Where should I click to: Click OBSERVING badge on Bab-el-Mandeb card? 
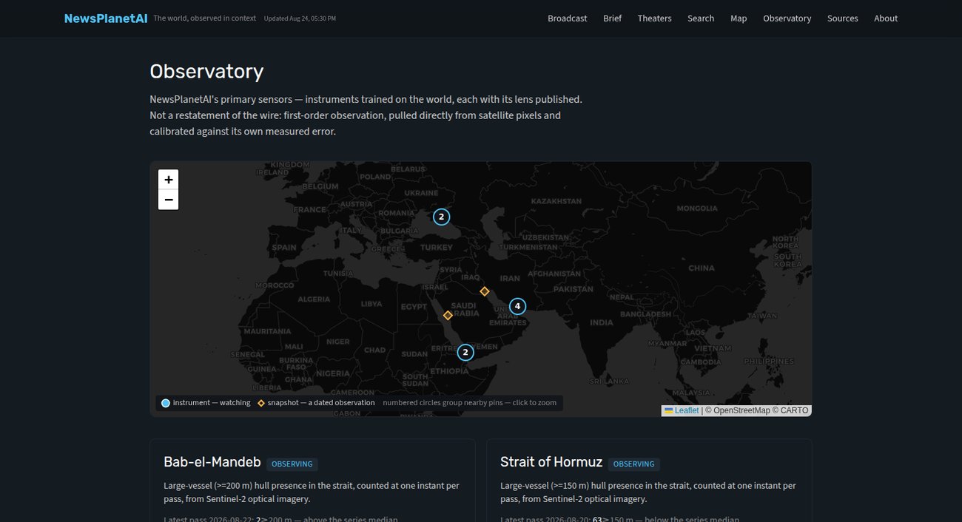click(x=292, y=464)
